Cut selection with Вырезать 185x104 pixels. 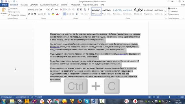[13, 9]
